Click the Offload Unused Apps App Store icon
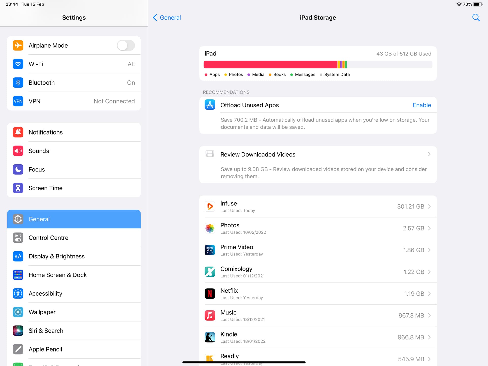 click(210, 105)
